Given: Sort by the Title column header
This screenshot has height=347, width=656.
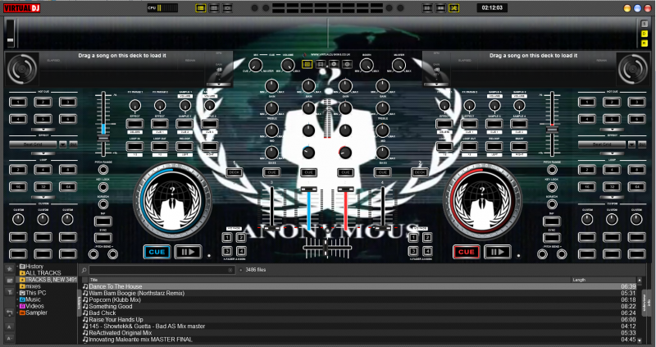Looking at the screenshot, I should (x=330, y=280).
